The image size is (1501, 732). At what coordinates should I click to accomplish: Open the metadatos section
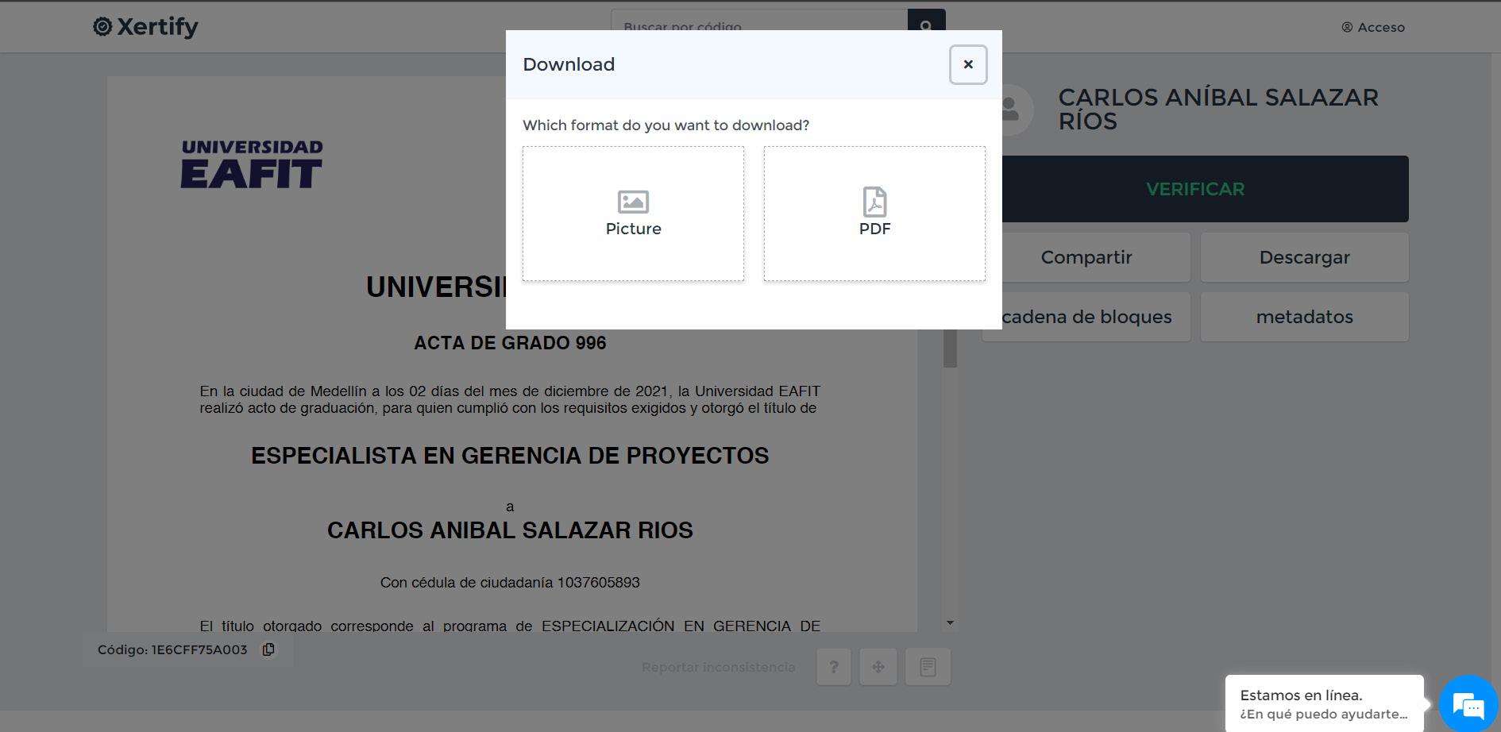[x=1304, y=317]
